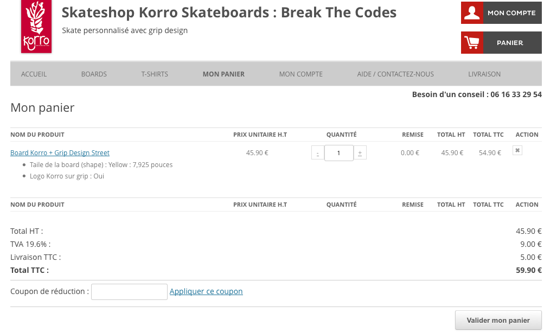Click the coupon de réduction field

point(129,292)
